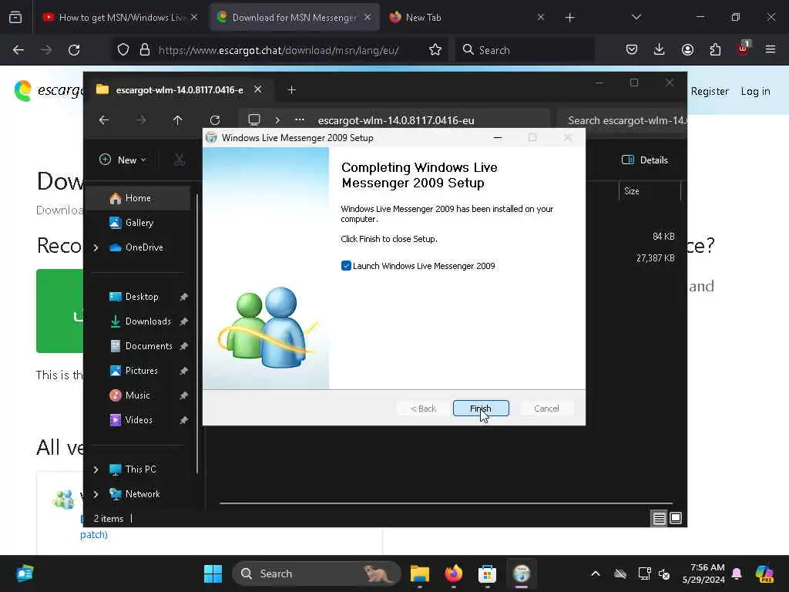This screenshot has height=592, width=789.
Task: Add a new File Explorer tab
Action: [291, 89]
